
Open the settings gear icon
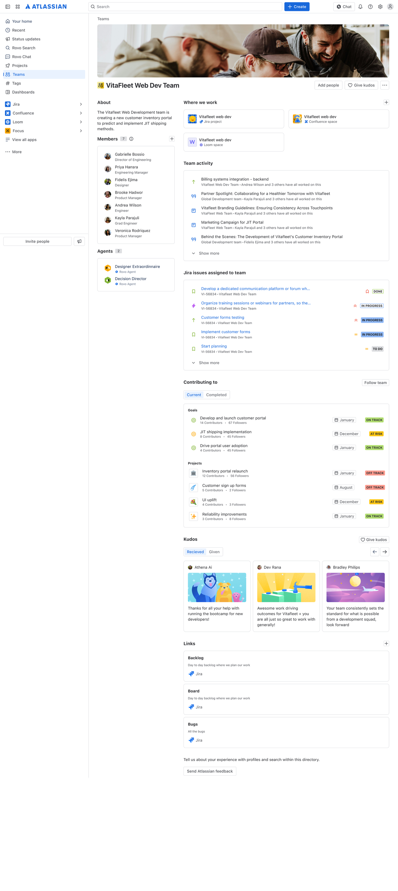(x=380, y=7)
